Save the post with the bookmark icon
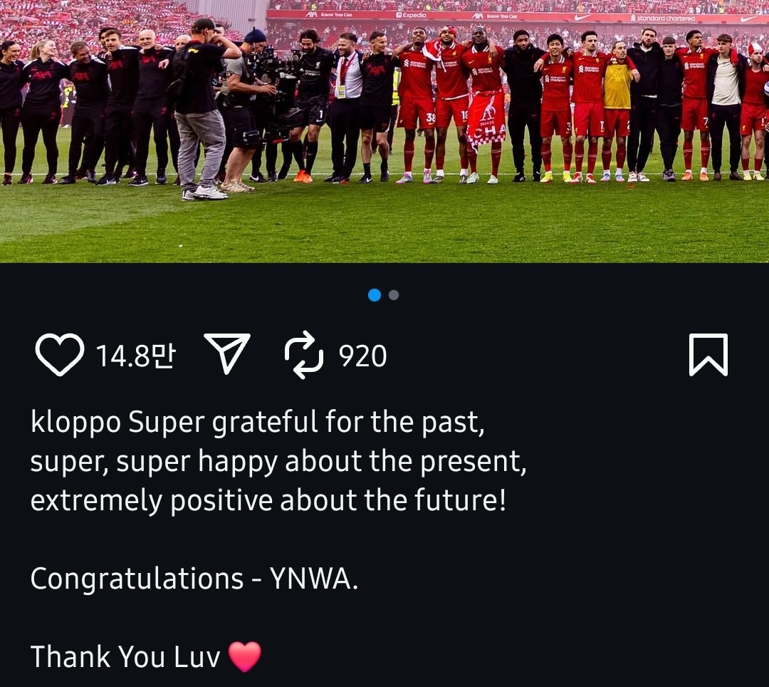The width and height of the screenshot is (769, 687). point(708,355)
